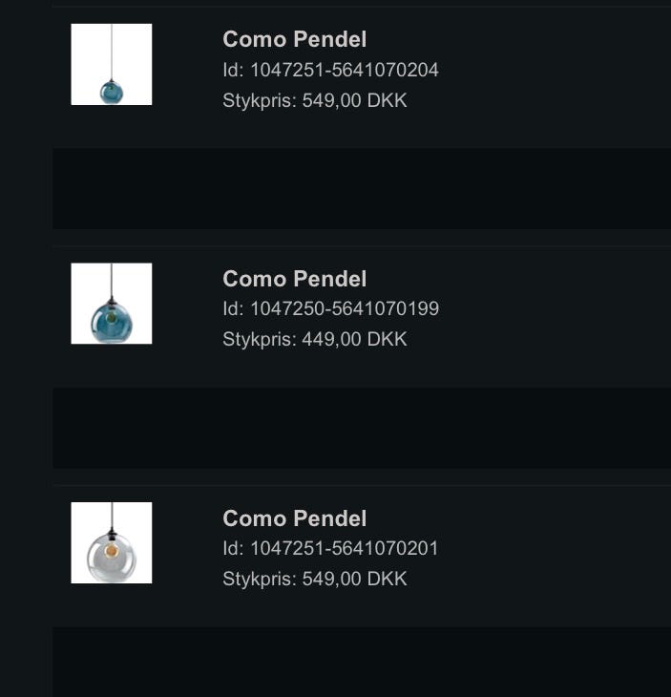Click Como Pendel title priced 449,00 DKK

coord(294,279)
